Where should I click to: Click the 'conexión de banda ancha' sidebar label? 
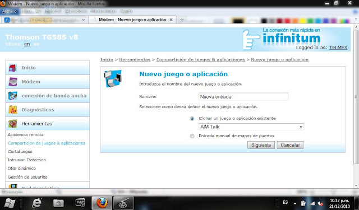coord(54,96)
